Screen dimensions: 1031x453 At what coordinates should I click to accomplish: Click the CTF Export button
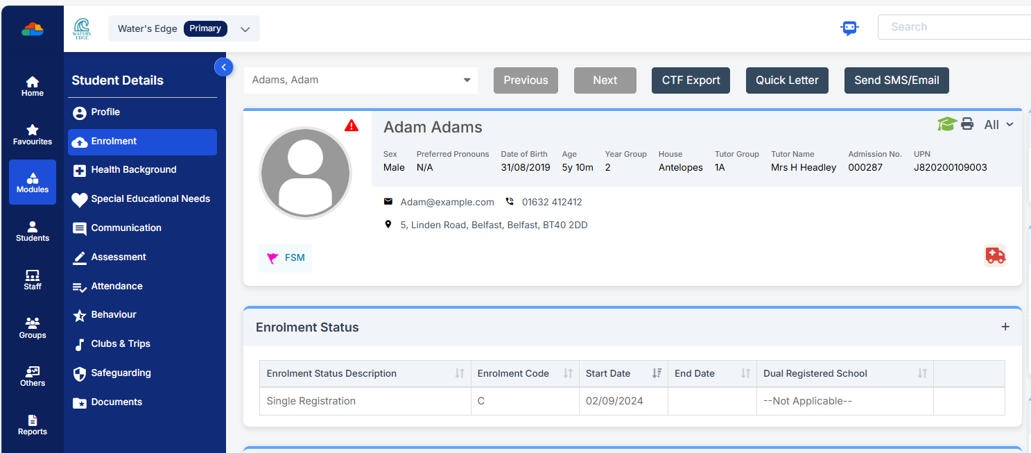691,80
